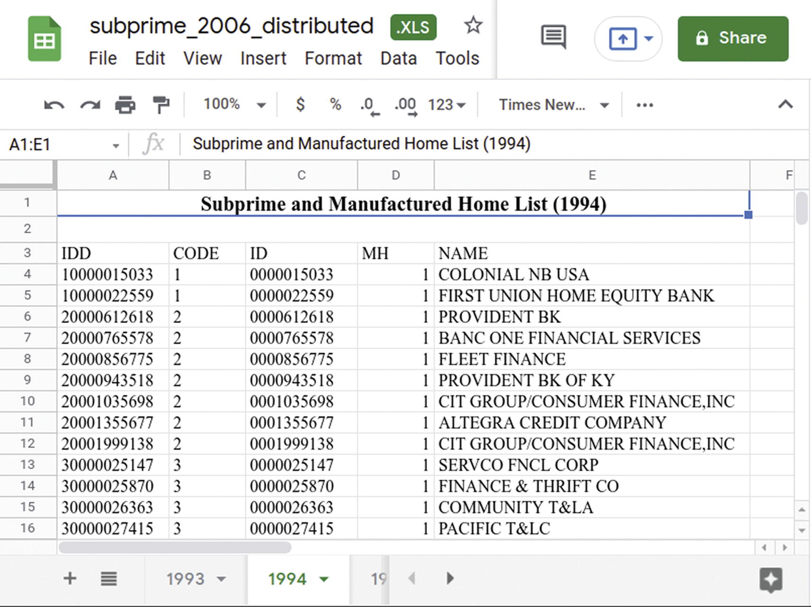The height and width of the screenshot is (607, 811).
Task: Open the 1993 sheet tab menu arrow
Action: click(x=221, y=579)
